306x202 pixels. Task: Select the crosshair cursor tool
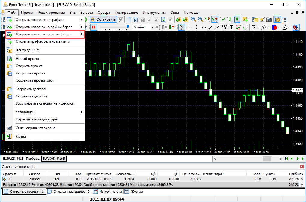tap(188, 27)
